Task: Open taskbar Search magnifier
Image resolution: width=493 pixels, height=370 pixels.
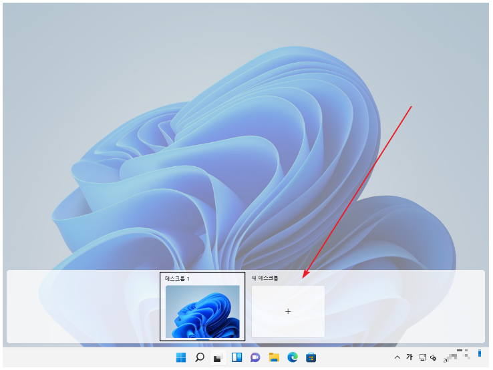Action: tap(199, 357)
